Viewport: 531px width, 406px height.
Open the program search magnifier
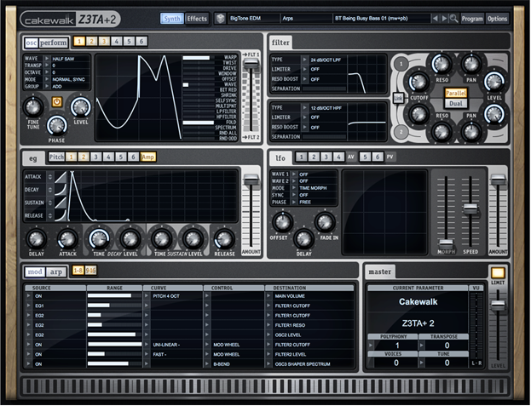click(x=453, y=19)
